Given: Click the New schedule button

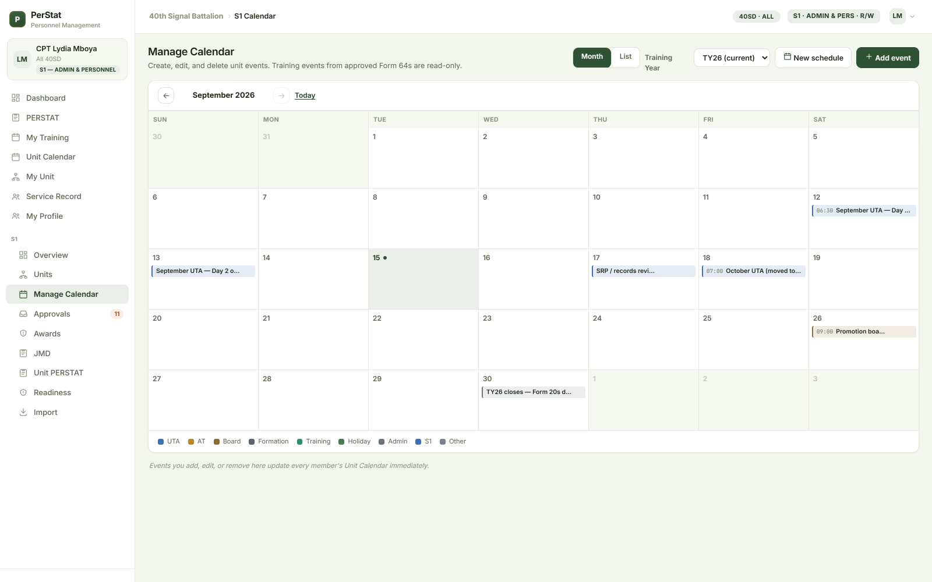Looking at the screenshot, I should click(x=813, y=58).
